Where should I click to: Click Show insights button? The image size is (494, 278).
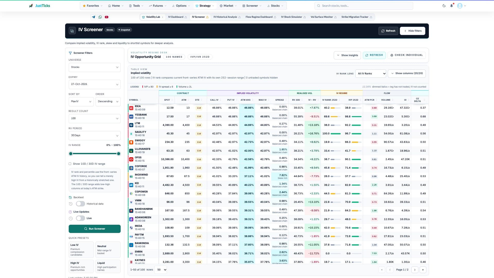(347, 55)
